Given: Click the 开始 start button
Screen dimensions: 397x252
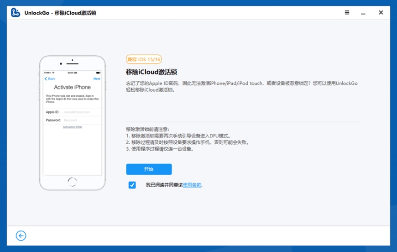Looking at the screenshot, I should pyautogui.click(x=149, y=169).
